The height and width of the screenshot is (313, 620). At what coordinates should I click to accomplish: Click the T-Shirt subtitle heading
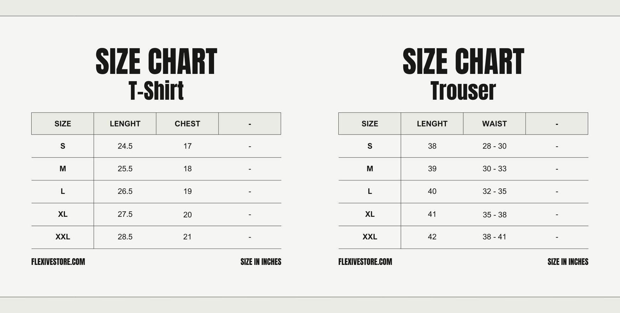(x=156, y=91)
